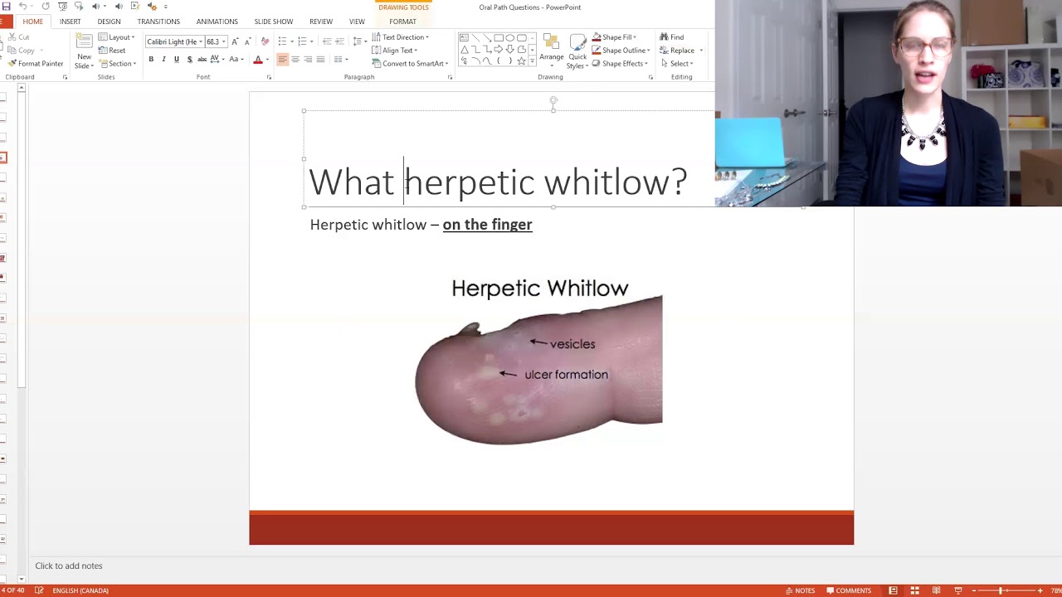Open the Arrange menu
The image size is (1062, 597).
[x=551, y=51]
